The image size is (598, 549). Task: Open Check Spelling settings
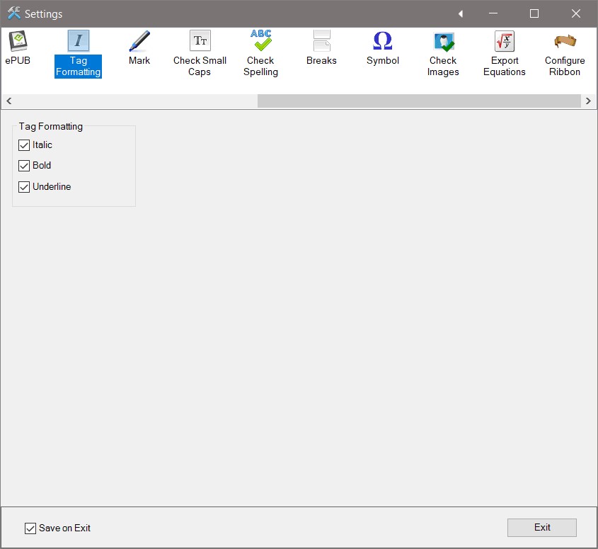pos(261,54)
